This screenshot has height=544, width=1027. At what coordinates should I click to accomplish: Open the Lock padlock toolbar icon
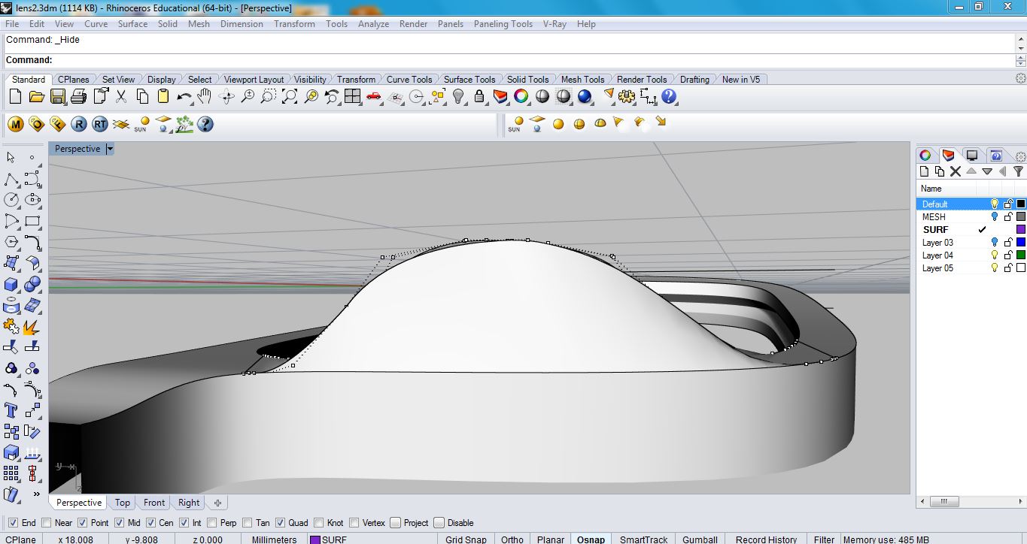pyautogui.click(x=479, y=97)
